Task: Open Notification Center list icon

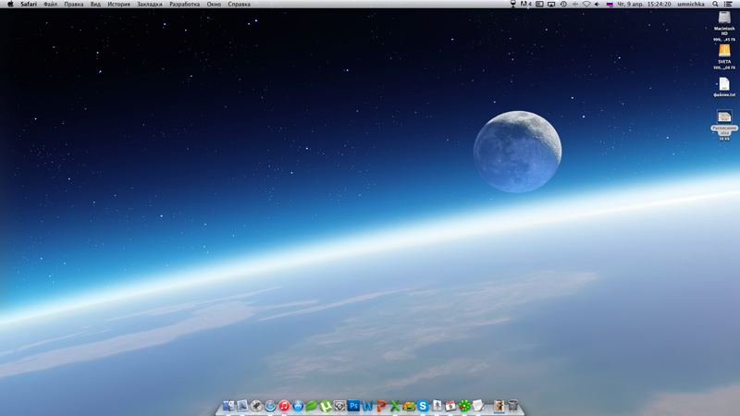Action: click(x=728, y=5)
